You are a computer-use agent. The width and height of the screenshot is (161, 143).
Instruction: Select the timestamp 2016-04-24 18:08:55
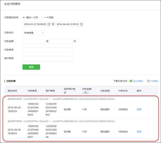(x=14, y=132)
